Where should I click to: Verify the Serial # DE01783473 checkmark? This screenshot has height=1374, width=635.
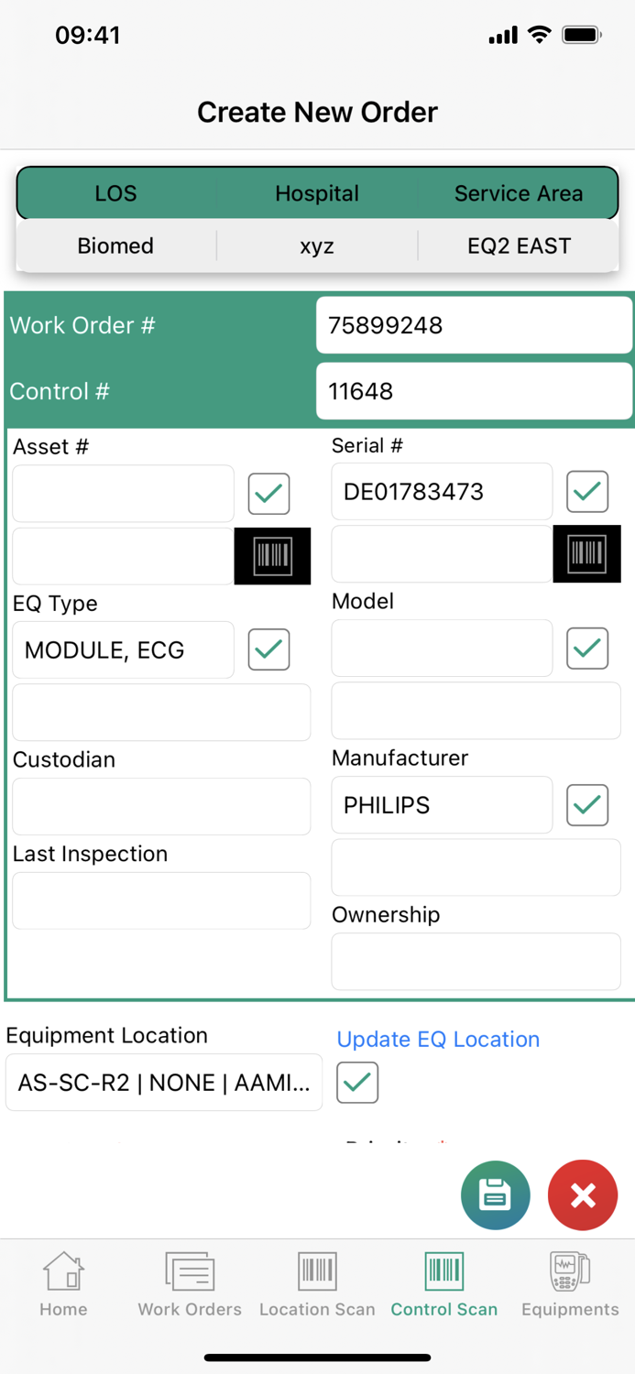(x=586, y=491)
